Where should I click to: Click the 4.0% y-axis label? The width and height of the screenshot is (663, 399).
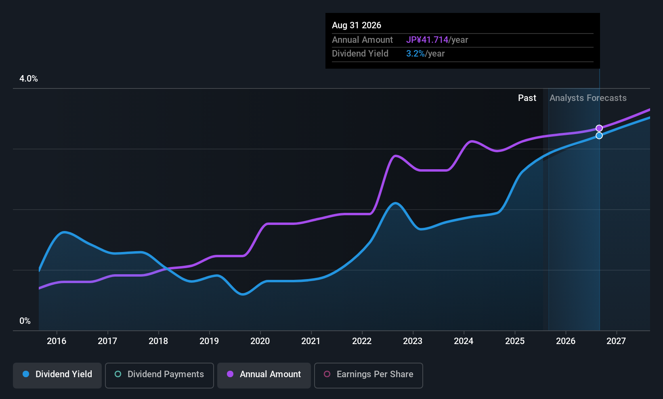coord(29,79)
